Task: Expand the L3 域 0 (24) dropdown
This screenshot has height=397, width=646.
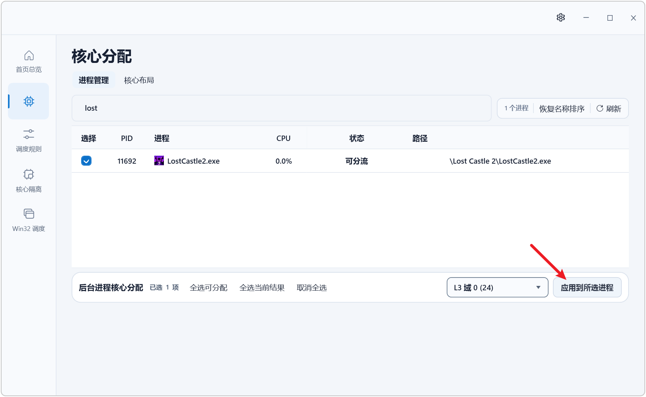Action: [x=497, y=287]
